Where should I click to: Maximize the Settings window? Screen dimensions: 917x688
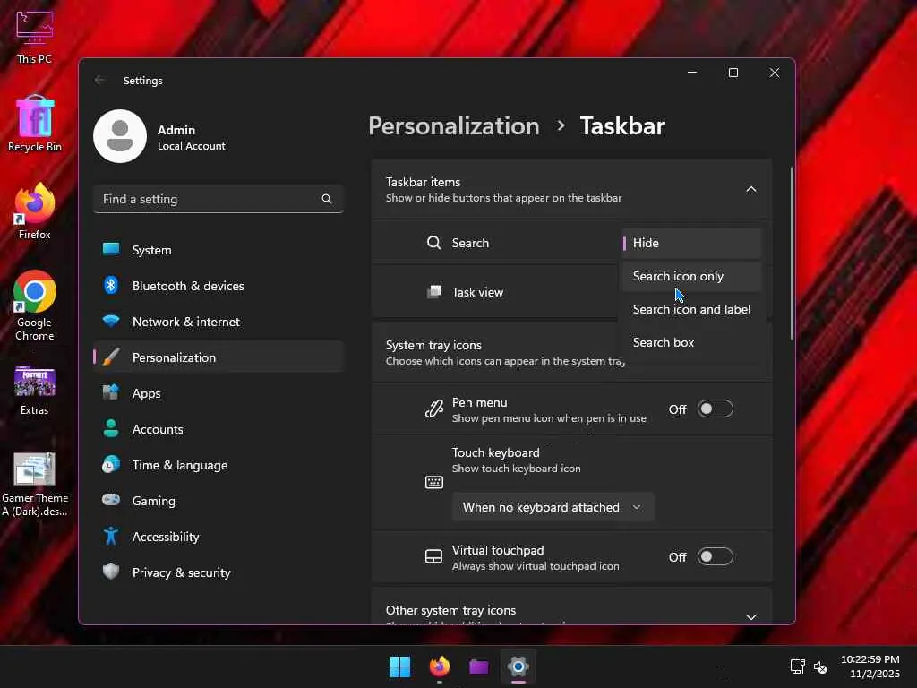(733, 73)
